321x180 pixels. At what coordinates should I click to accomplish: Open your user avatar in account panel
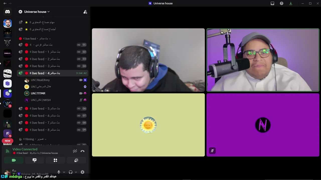click(8, 172)
